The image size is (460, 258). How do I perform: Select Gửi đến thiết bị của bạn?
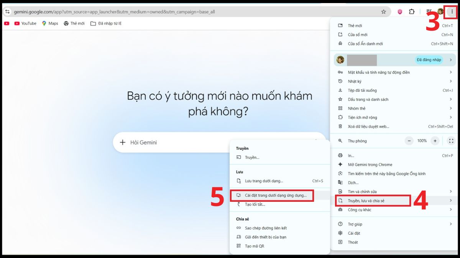(279, 237)
